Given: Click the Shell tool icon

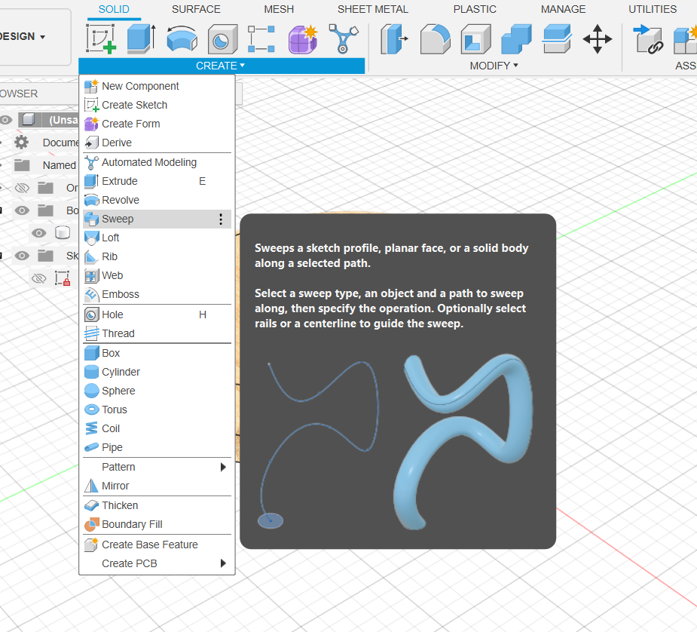Looking at the screenshot, I should pos(475,38).
